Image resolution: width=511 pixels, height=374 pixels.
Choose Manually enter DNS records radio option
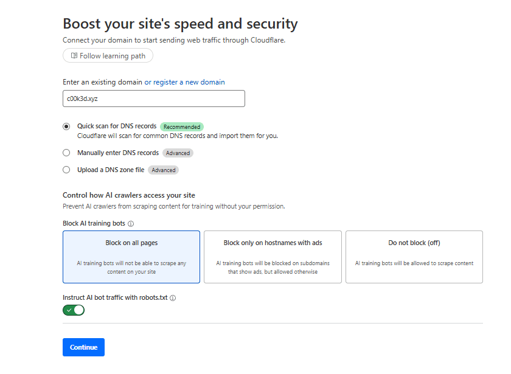point(66,153)
